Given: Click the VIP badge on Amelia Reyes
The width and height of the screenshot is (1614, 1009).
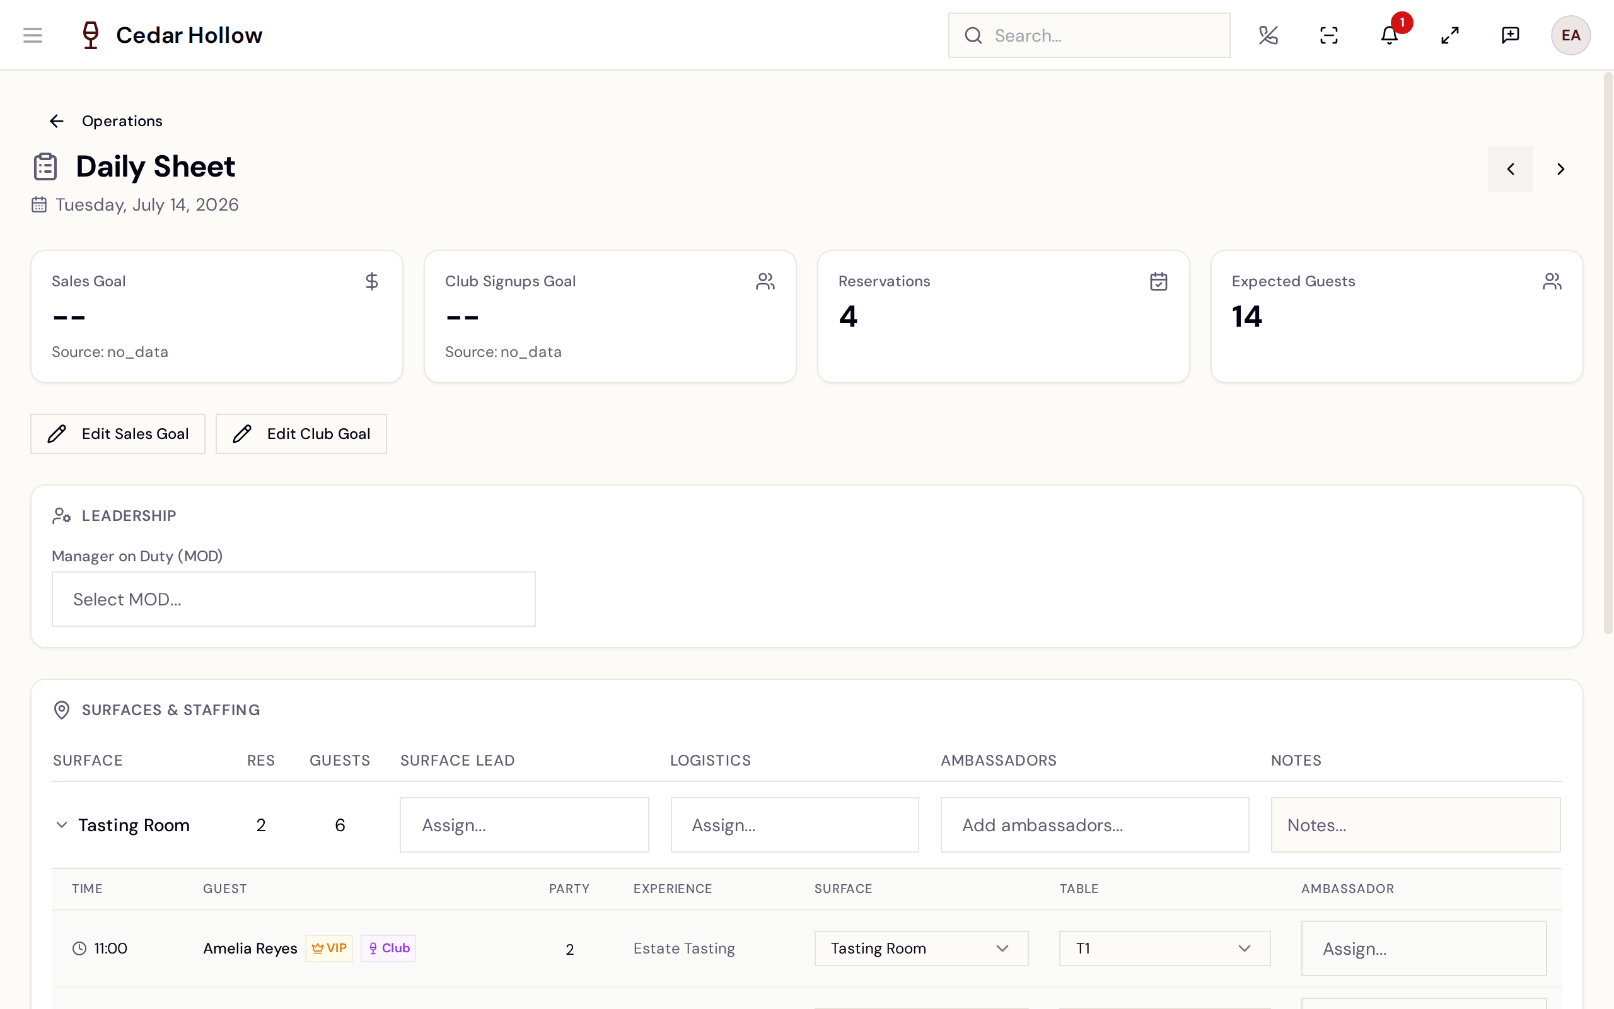Looking at the screenshot, I should pos(330,948).
